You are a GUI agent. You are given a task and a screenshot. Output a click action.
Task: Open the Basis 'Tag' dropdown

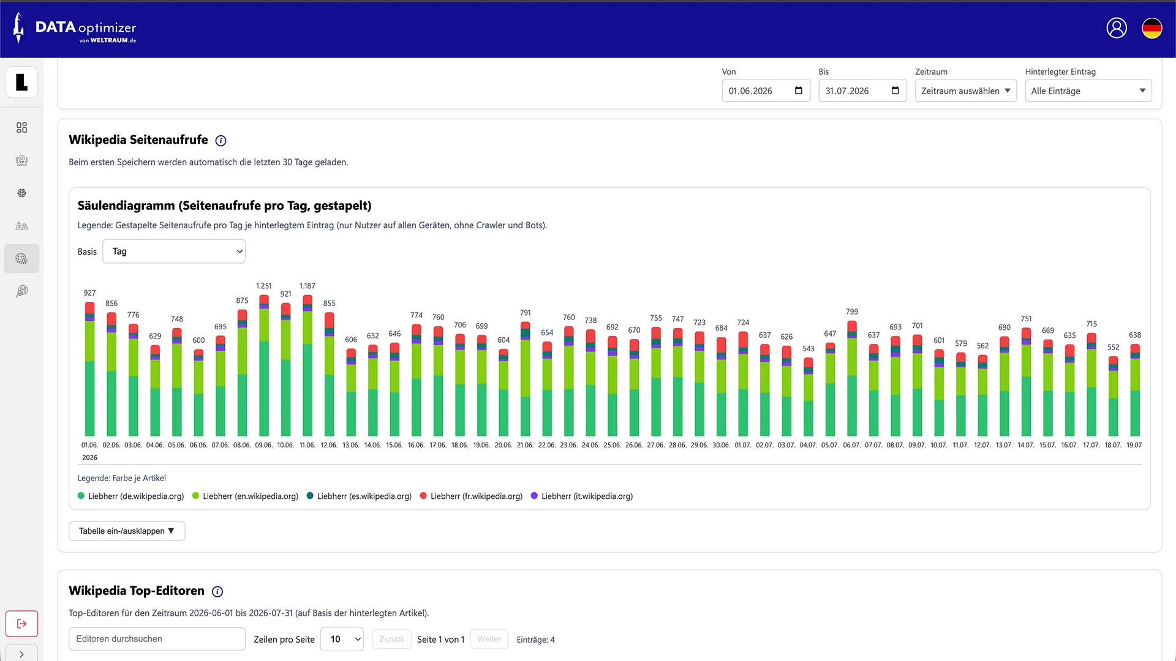tap(174, 252)
